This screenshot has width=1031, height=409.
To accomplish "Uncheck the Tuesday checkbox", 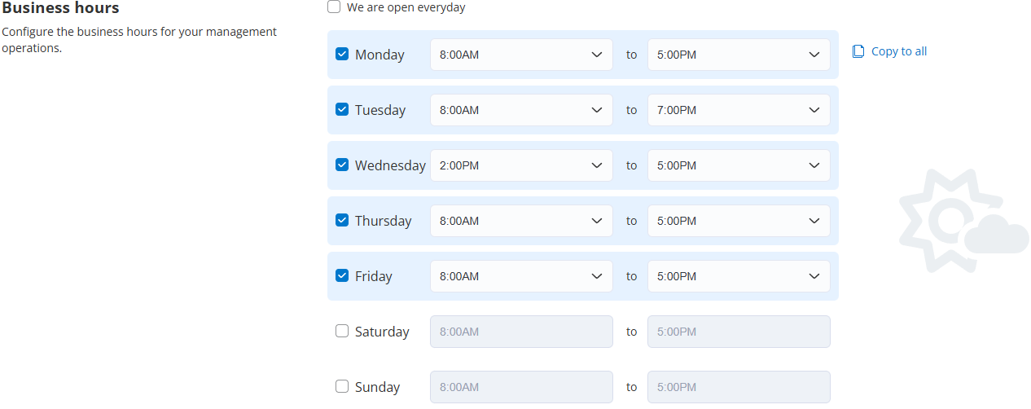I will [x=342, y=110].
